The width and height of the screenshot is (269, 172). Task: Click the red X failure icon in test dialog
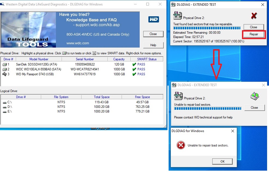click(x=254, y=16)
